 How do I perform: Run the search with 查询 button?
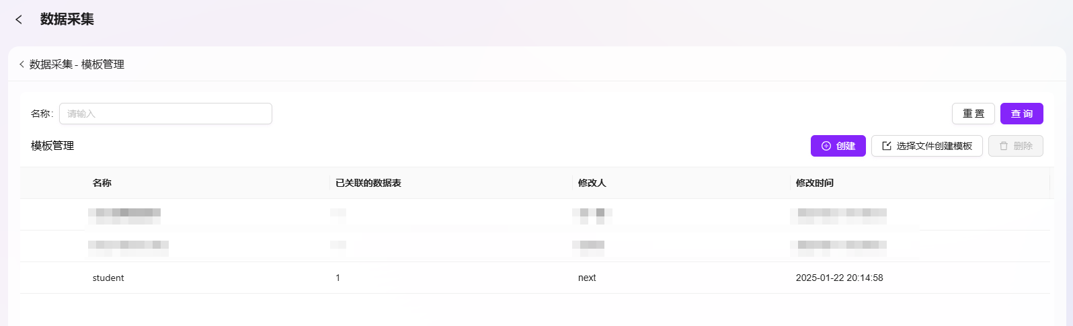pos(1022,114)
